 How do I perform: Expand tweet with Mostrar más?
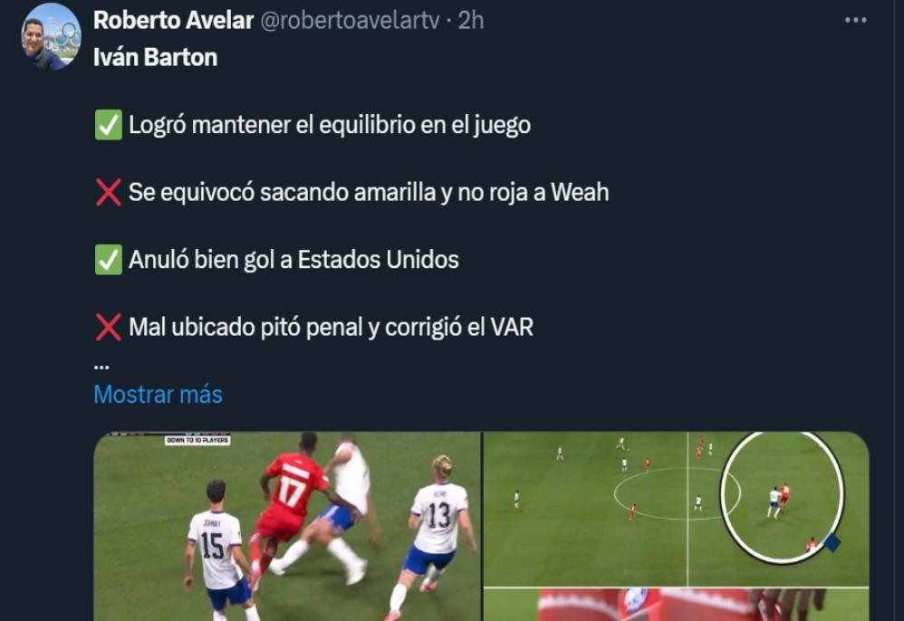tap(158, 395)
